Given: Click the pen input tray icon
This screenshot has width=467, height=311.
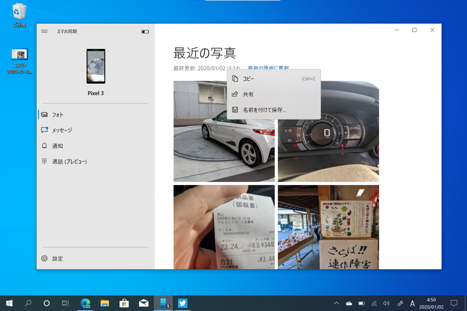Looking at the screenshot, I should [x=400, y=303].
